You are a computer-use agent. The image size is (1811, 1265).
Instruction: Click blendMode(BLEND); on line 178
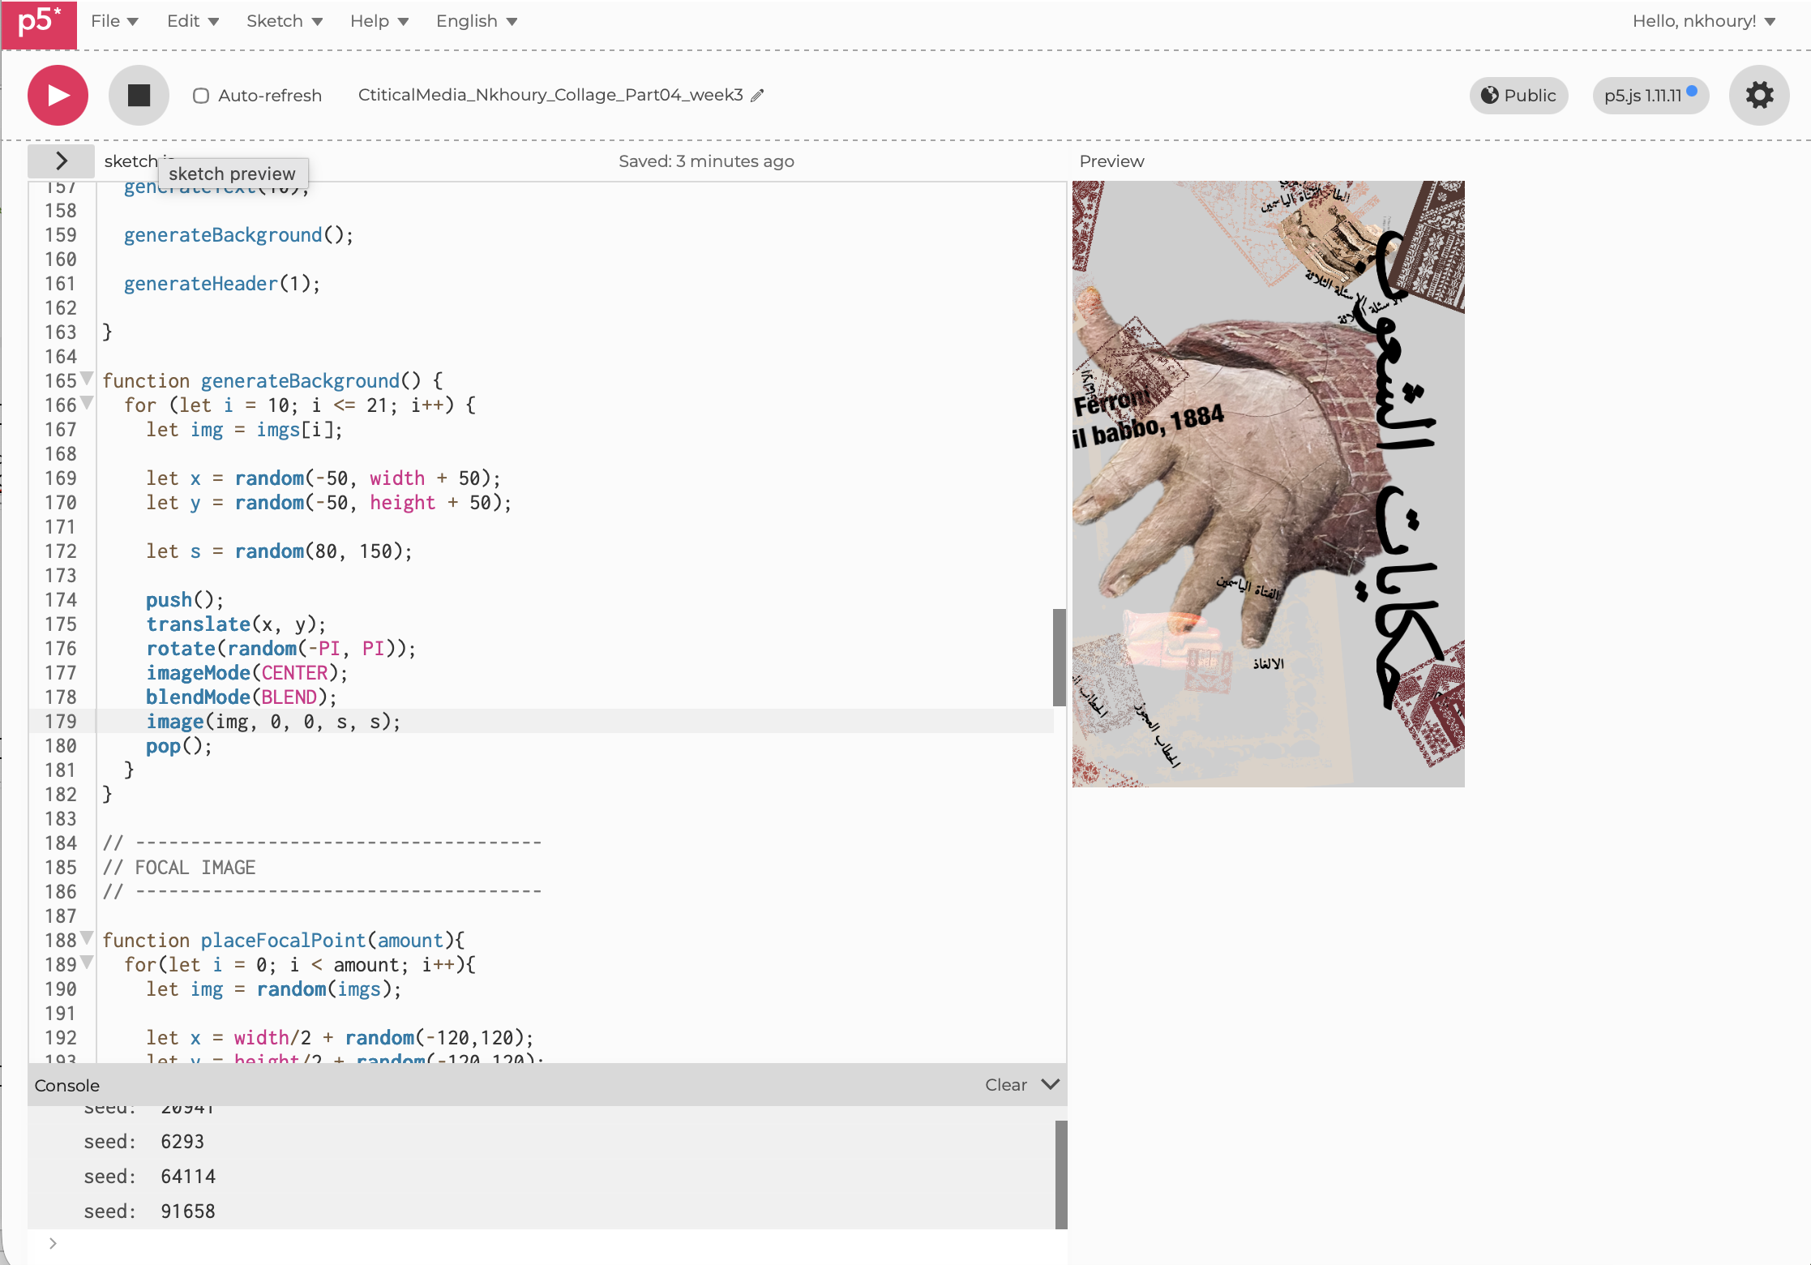tap(241, 697)
